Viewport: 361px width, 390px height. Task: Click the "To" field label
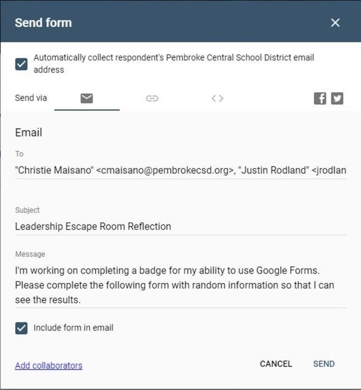[x=19, y=154]
